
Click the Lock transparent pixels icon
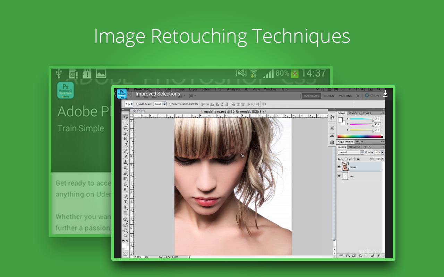(346, 159)
